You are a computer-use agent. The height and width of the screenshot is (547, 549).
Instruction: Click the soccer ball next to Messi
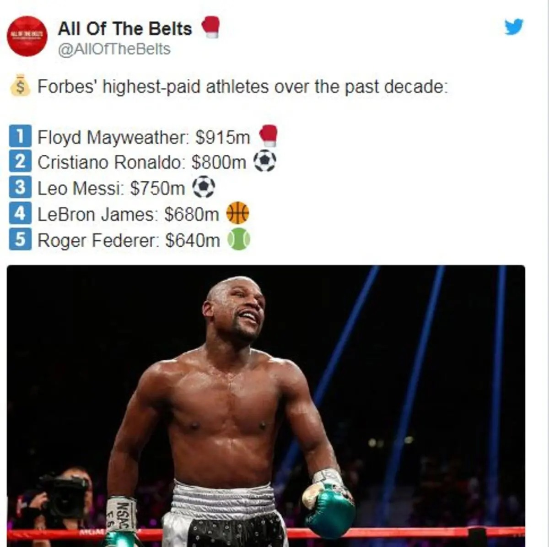[x=203, y=188]
